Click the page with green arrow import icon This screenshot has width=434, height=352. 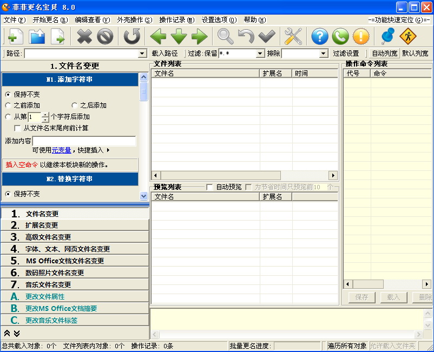(x=58, y=36)
